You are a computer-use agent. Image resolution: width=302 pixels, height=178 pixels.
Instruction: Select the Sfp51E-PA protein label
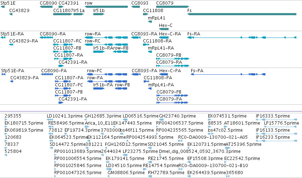point(13,71)
